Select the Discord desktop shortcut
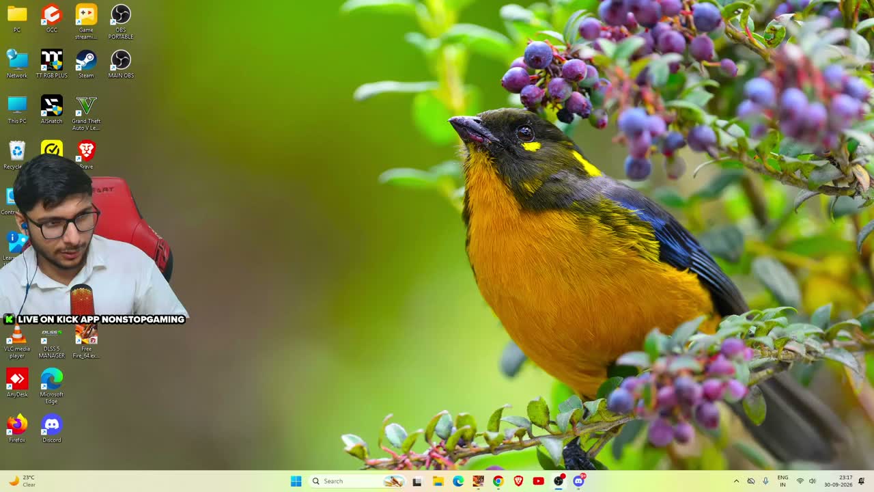The width and height of the screenshot is (874, 492). click(x=52, y=428)
